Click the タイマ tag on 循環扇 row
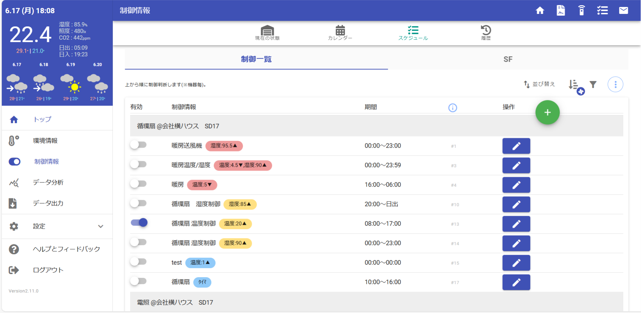This screenshot has width=641, height=313. point(202,282)
